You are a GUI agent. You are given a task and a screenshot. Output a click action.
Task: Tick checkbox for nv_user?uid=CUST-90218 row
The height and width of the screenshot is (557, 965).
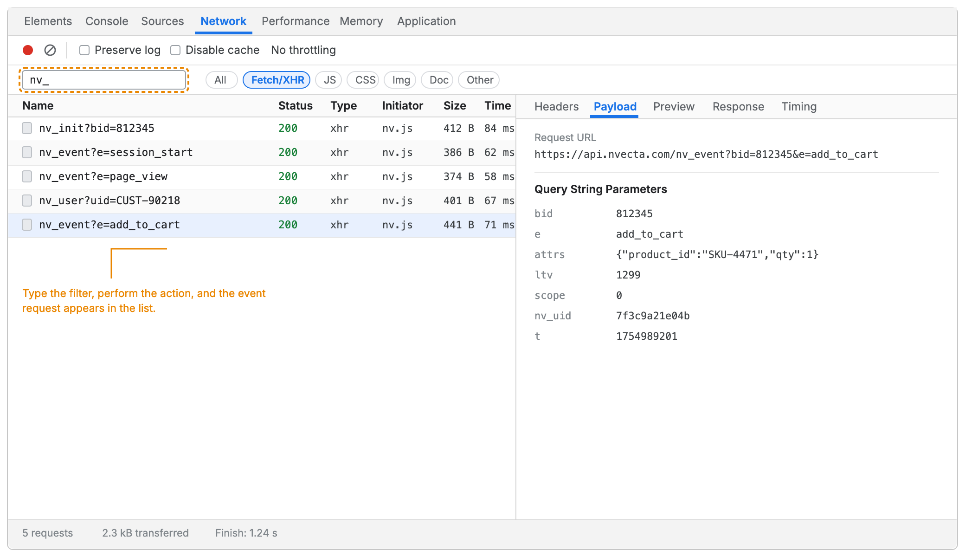pyautogui.click(x=27, y=201)
